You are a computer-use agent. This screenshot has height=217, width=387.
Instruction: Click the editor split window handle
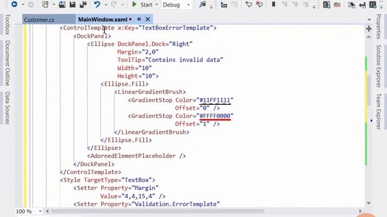tap(369, 29)
